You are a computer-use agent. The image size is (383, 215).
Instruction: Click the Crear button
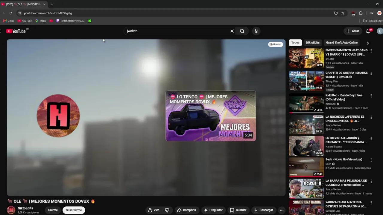(x=352, y=31)
